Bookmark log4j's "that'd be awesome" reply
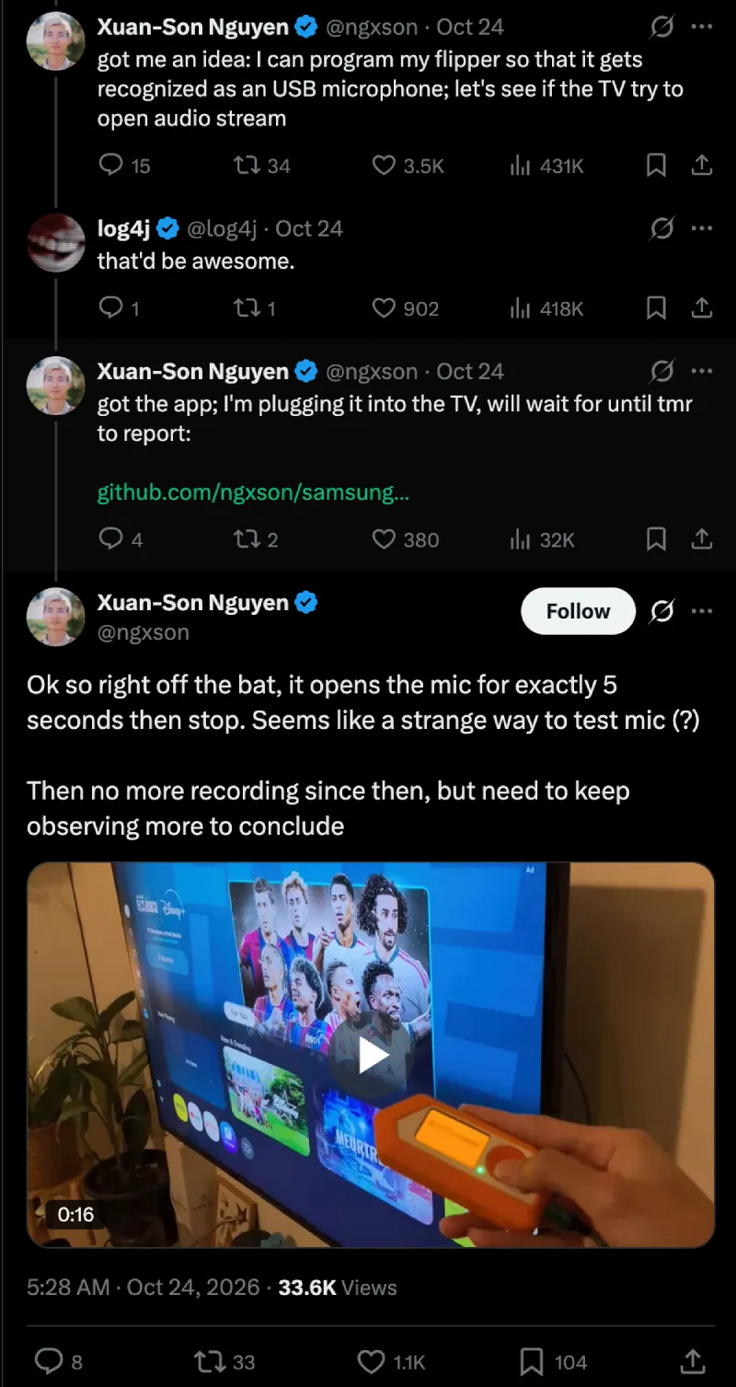This screenshot has width=736, height=1387. pyautogui.click(x=656, y=308)
